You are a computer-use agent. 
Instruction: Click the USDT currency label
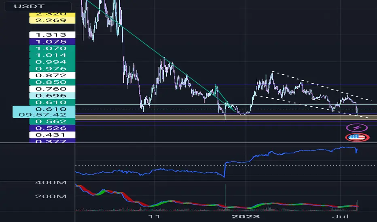click(38, 6)
